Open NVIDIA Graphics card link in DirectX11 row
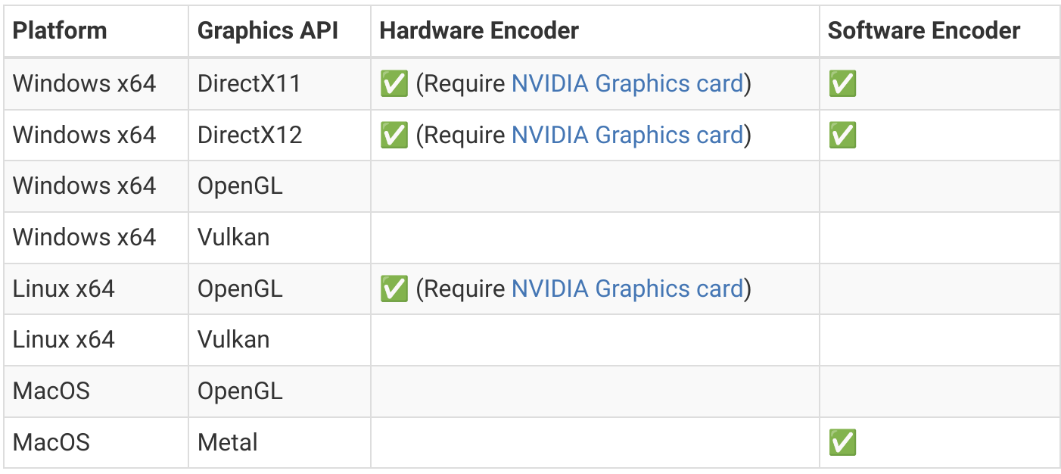Viewport: 1061px width, 474px height. coord(627,83)
